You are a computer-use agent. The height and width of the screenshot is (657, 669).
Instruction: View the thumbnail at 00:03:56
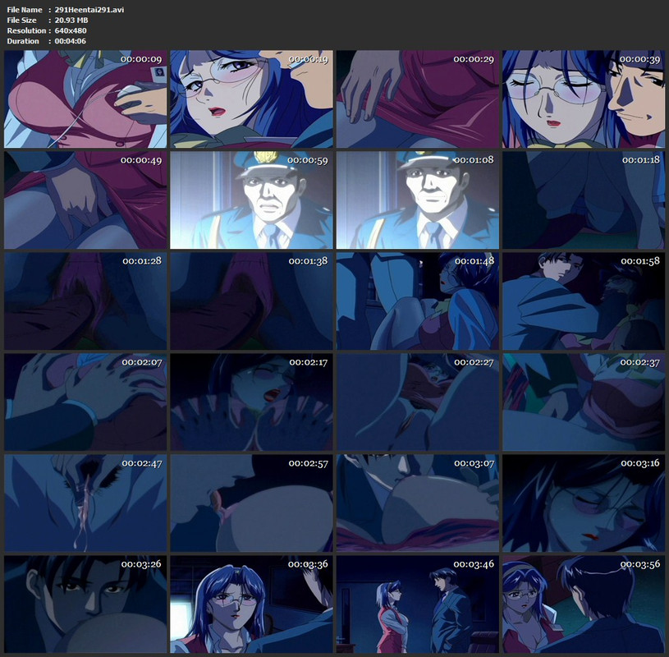(584, 604)
